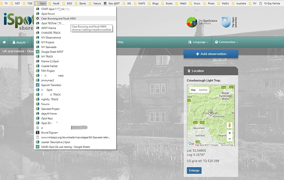Open the Nature bookmarks folder
284x180 pixels.
95,3
